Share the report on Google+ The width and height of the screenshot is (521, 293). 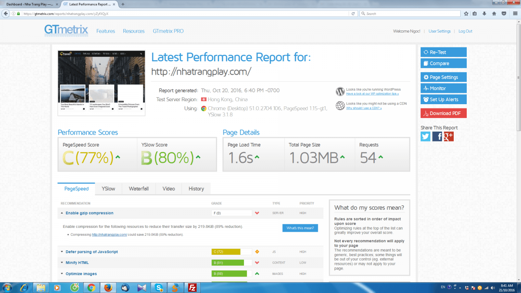448,136
